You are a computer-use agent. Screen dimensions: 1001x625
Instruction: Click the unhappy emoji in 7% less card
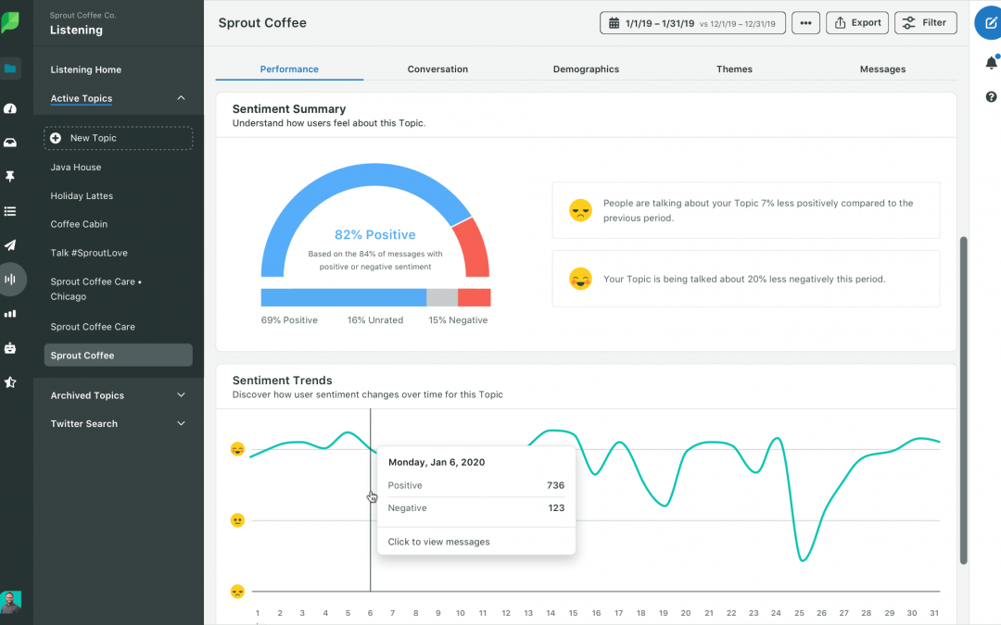580,210
